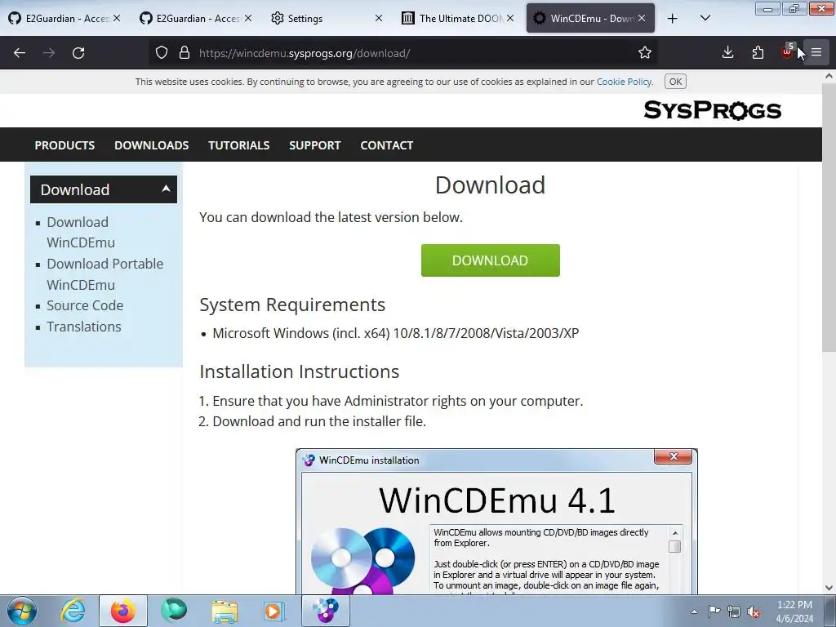Click the Firefox taskbar icon

point(122,611)
